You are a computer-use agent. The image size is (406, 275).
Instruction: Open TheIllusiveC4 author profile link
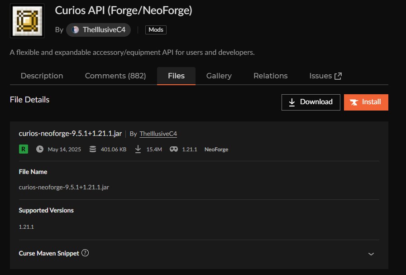(158, 134)
